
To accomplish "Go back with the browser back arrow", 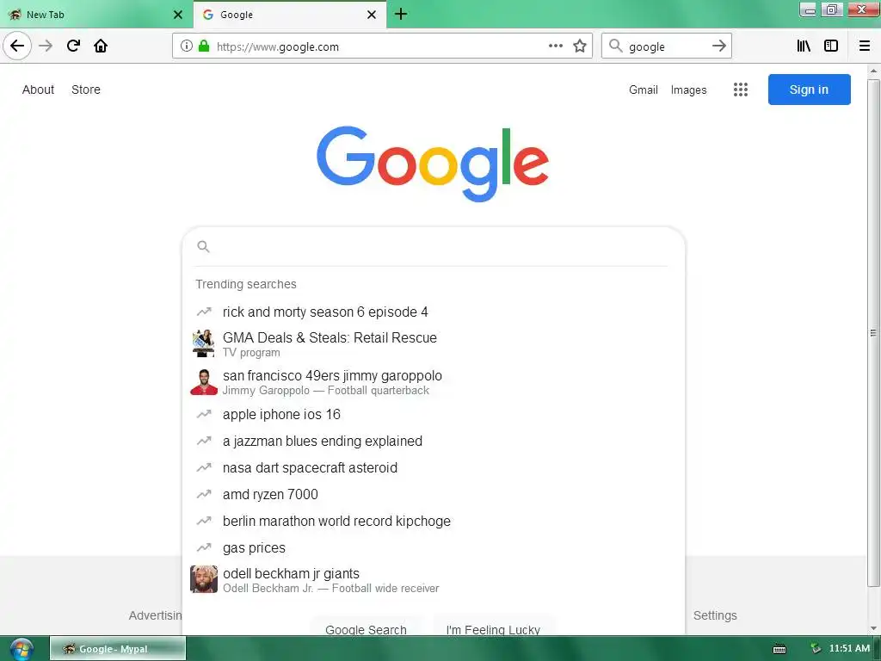I will pos(17,46).
